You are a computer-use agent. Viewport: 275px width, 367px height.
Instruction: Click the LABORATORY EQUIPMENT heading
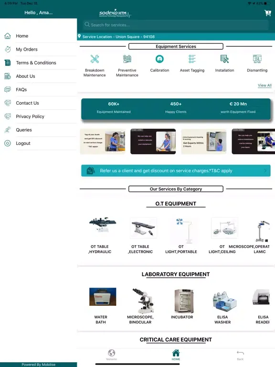click(x=176, y=274)
